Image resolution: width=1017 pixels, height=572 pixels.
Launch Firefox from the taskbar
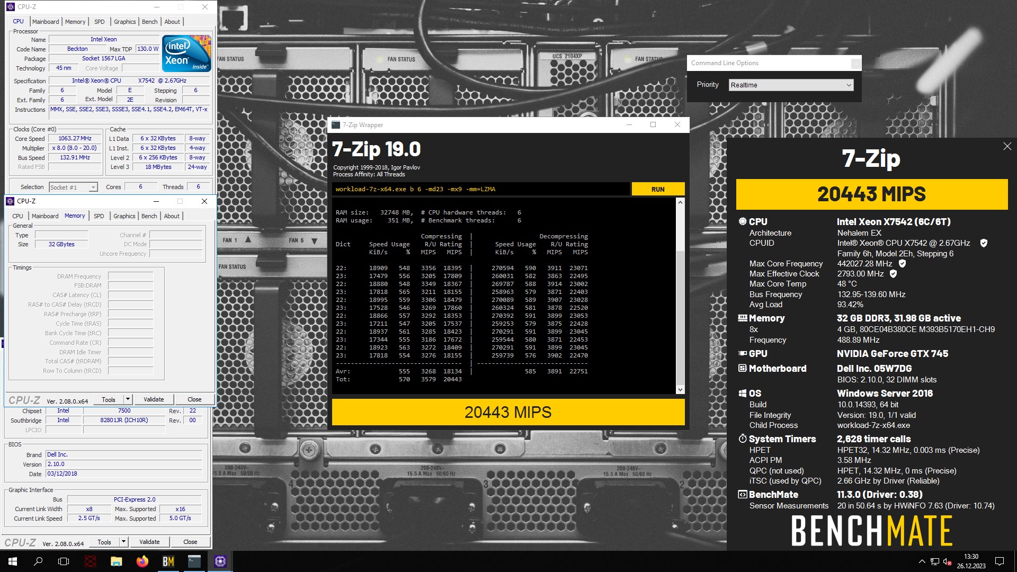[x=142, y=561]
